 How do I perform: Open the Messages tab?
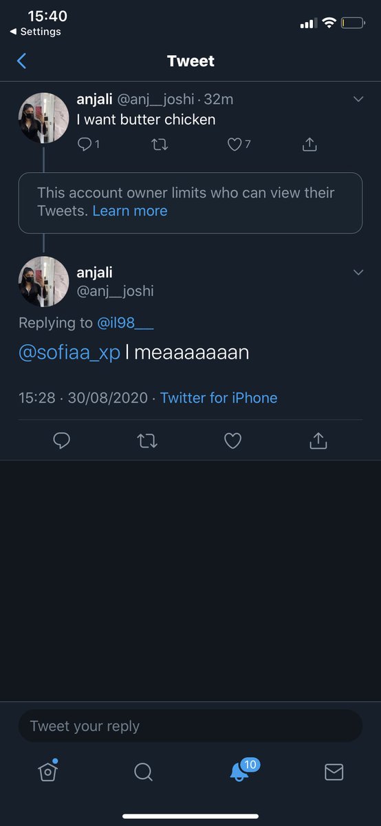(x=334, y=772)
